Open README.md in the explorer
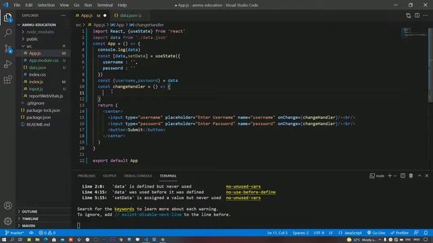The width and height of the screenshot is (433, 243). [38, 124]
